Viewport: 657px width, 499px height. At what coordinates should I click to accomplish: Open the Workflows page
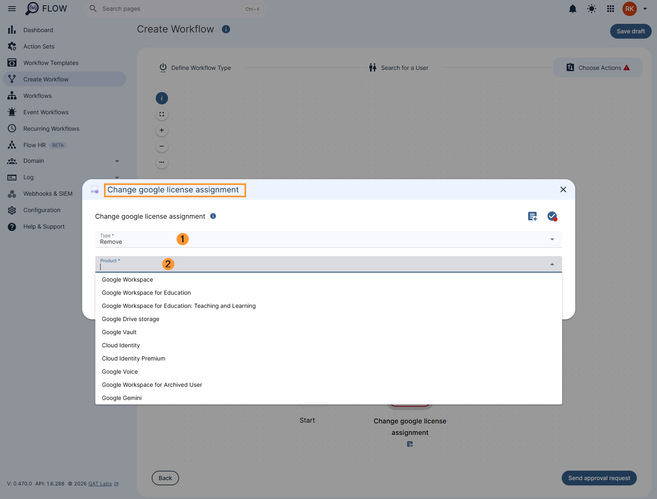pos(65,96)
